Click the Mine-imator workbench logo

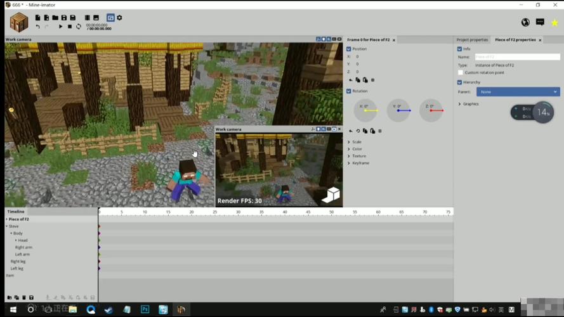coord(18,22)
